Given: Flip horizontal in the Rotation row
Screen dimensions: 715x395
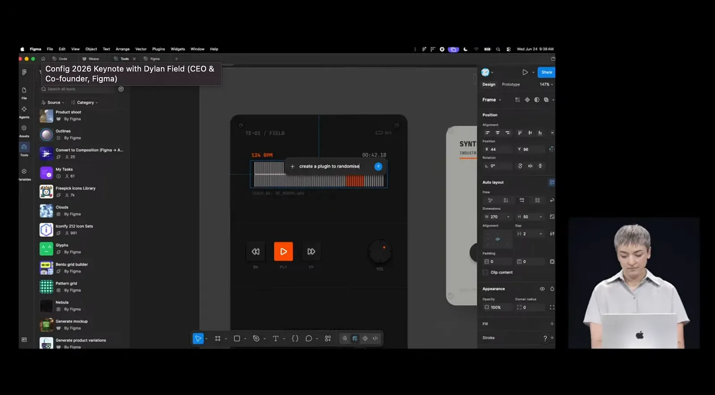Looking at the screenshot, I should tap(530, 166).
